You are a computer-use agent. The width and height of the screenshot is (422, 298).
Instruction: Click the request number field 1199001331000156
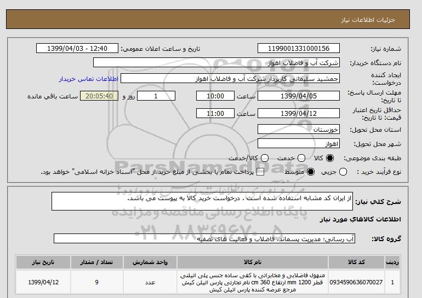[x=299, y=48]
